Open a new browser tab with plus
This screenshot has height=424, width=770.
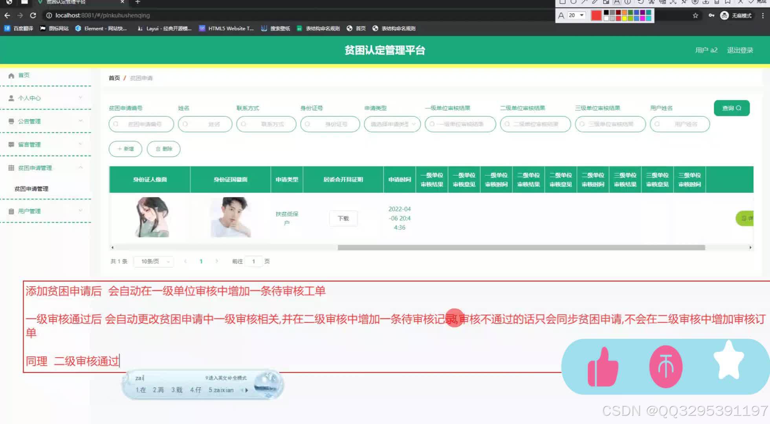click(137, 2)
